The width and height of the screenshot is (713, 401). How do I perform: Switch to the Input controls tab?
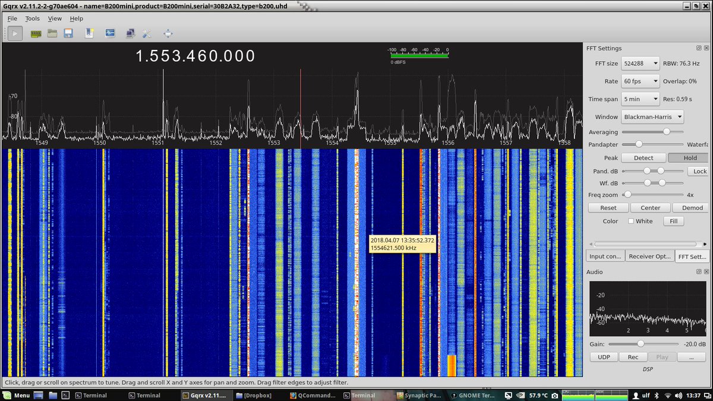pos(605,257)
